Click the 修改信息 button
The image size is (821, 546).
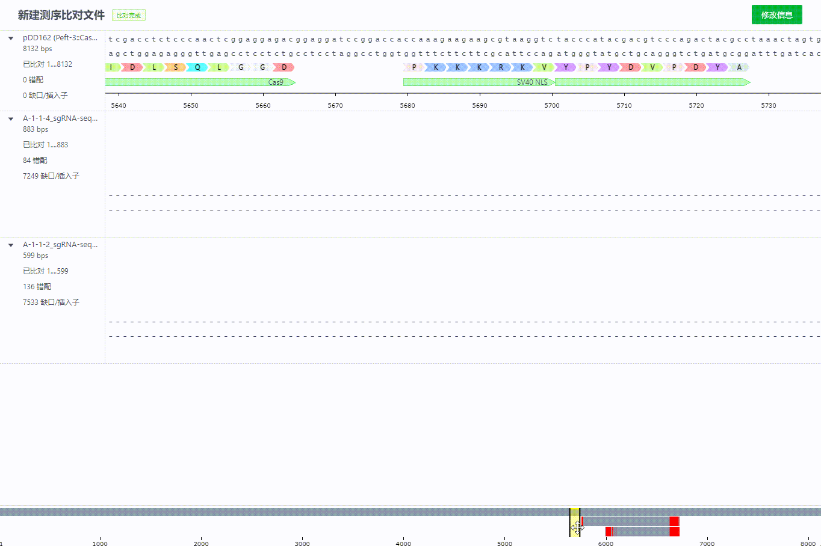[776, 15]
